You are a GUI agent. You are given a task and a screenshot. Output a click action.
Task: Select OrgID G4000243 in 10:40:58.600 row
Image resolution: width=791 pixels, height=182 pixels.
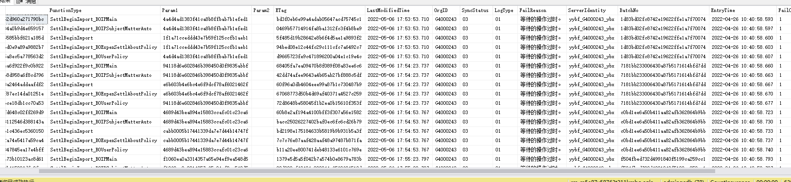tap(446, 38)
